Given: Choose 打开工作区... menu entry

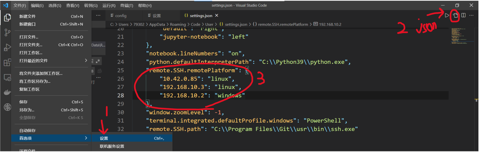Looking at the screenshot, I should pos(51,53).
